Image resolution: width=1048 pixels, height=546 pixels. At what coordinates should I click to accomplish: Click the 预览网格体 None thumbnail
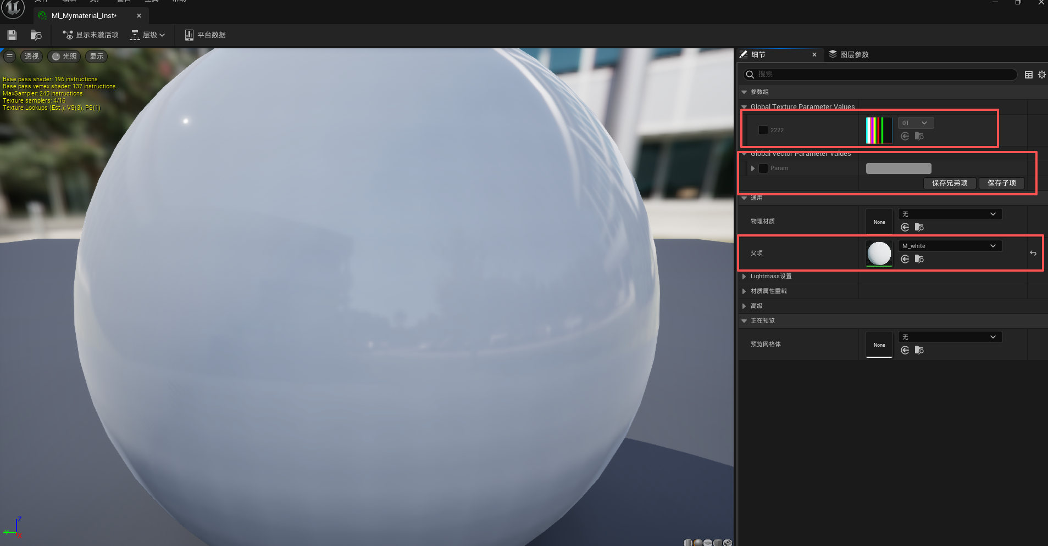(879, 345)
